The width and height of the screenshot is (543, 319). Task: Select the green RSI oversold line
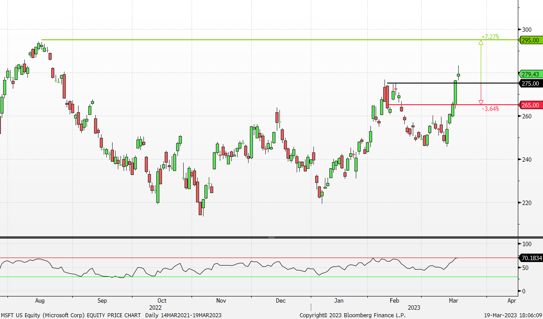258,277
